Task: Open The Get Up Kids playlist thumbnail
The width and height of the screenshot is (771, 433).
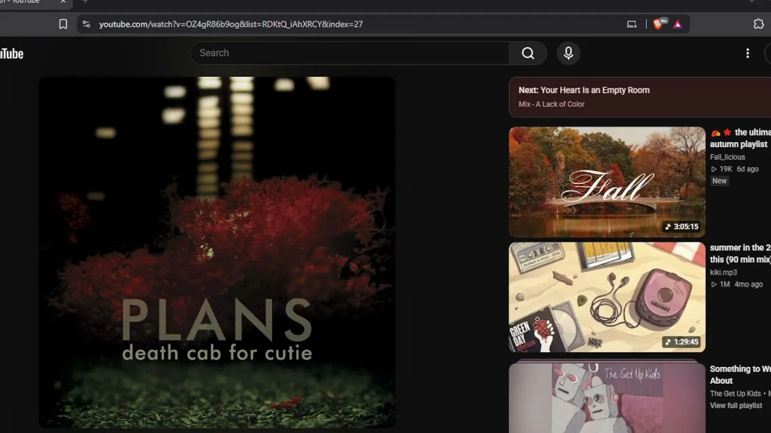Action: [x=607, y=397]
